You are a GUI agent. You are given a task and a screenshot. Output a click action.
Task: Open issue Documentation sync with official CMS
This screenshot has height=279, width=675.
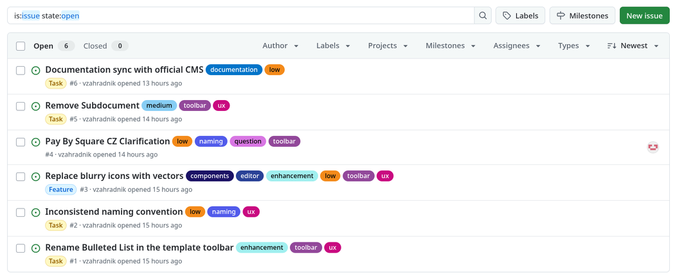pos(124,69)
